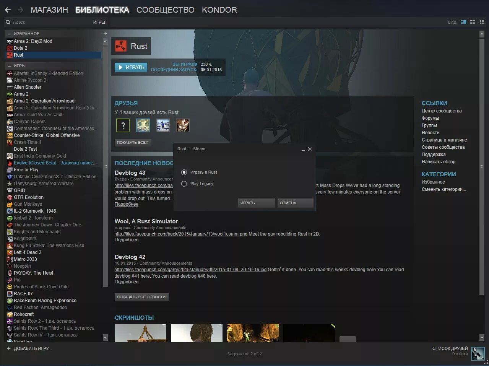Click game list scroll down arrow
Viewport: 489px width, 366px height.
(x=105, y=337)
